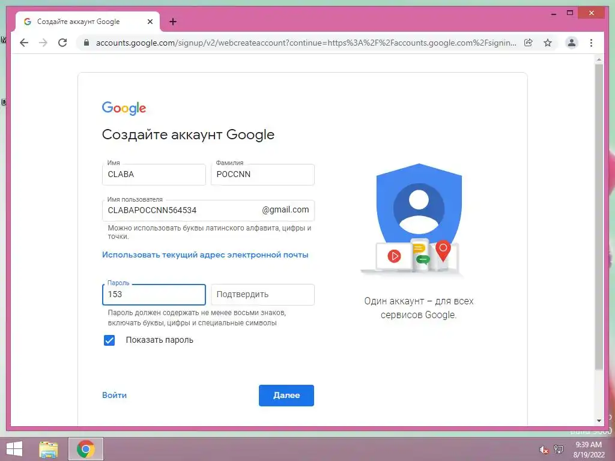This screenshot has height=461, width=615.
Task: Click the Пароль field showing 153
Action: tap(154, 294)
